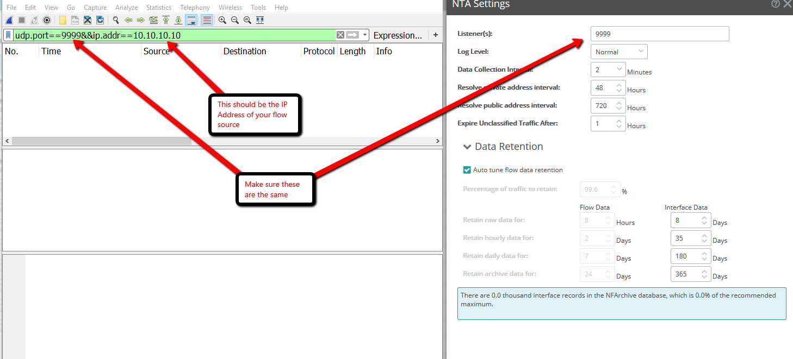Save the capture file (binary file icon)
793x359 pixels.
pyautogui.click(x=75, y=20)
